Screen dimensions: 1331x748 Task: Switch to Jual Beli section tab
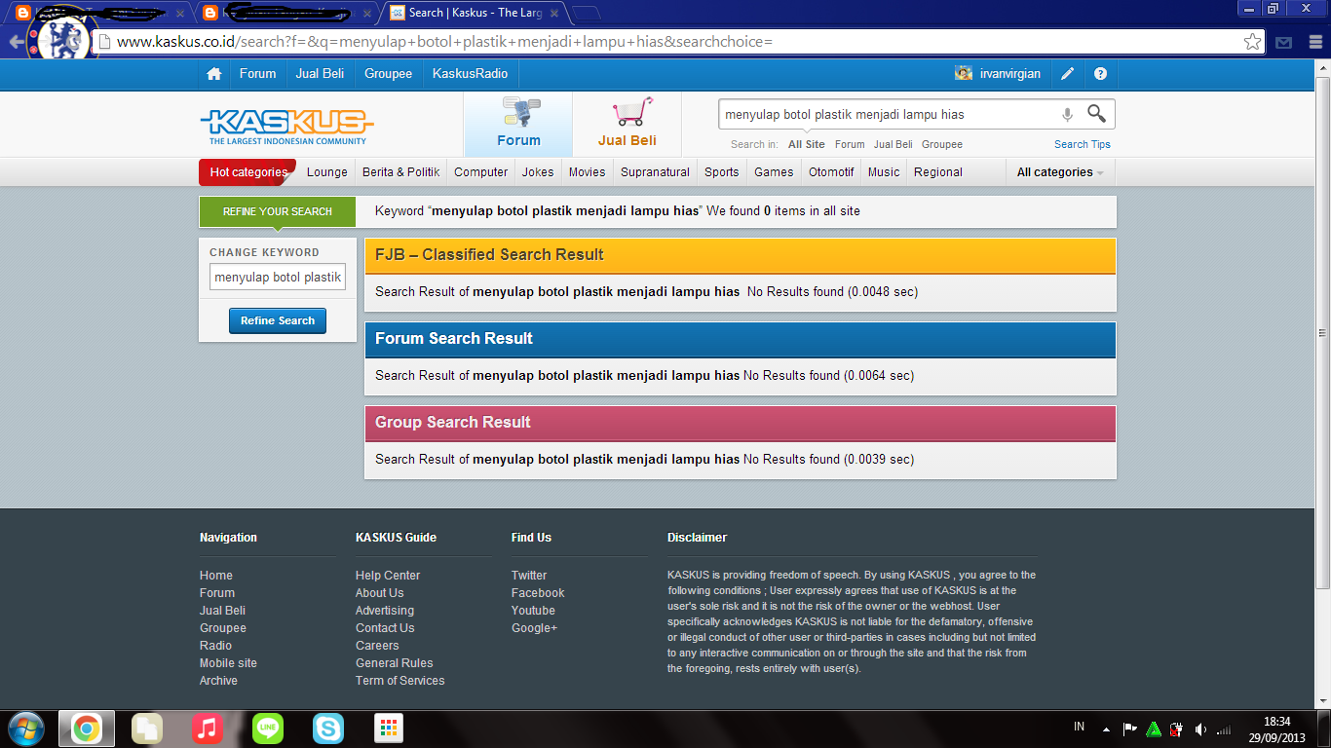(x=627, y=125)
